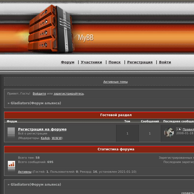The height and width of the screenshot is (194, 194).
Task: Open the Участники members page
Action: [91, 62]
